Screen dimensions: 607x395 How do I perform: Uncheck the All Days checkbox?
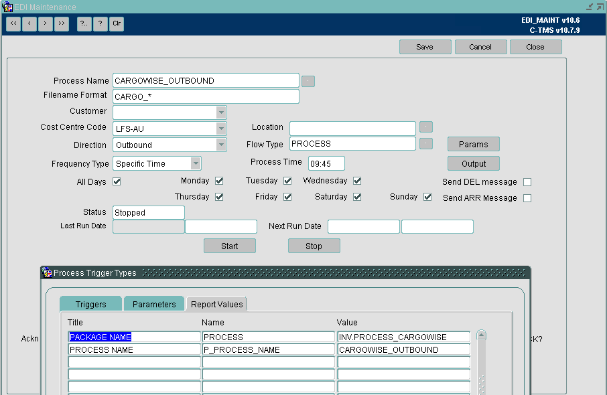117,181
